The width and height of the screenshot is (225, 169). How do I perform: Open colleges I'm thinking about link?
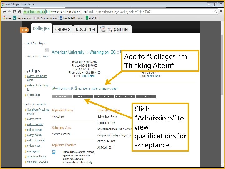coord(37,78)
